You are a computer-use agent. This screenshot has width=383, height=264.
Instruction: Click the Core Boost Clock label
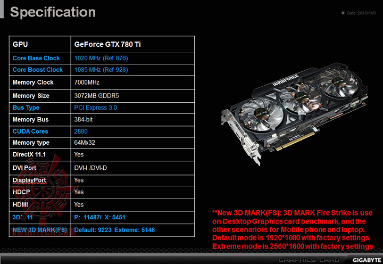tap(38, 70)
